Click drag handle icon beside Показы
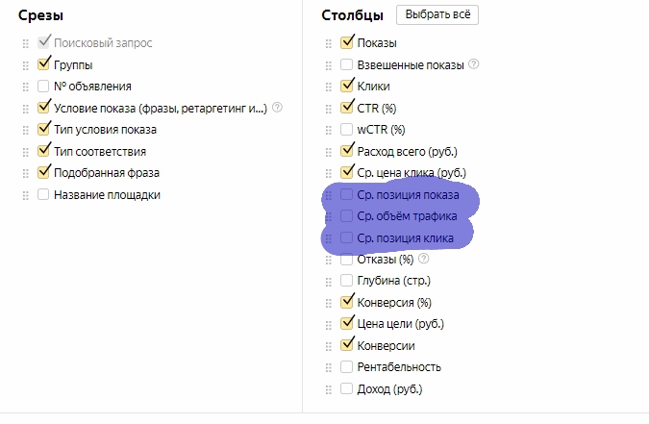This screenshot has width=649, height=424. [x=329, y=43]
